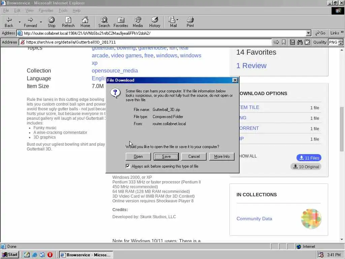Click Open in File Download dialog

(x=138, y=156)
